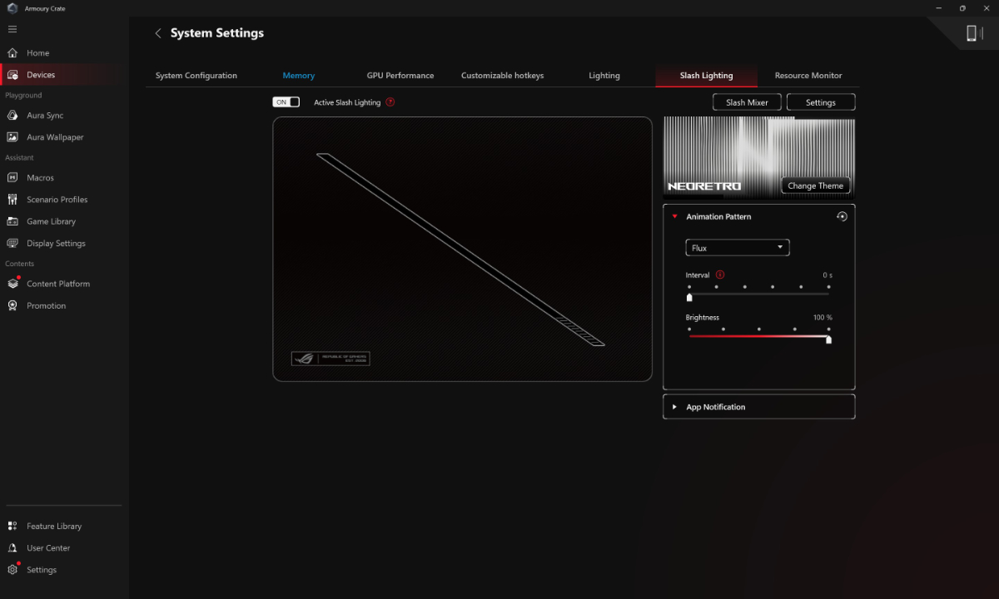The width and height of the screenshot is (999, 599).
Task: Click the Interval info icon
Action: 720,275
